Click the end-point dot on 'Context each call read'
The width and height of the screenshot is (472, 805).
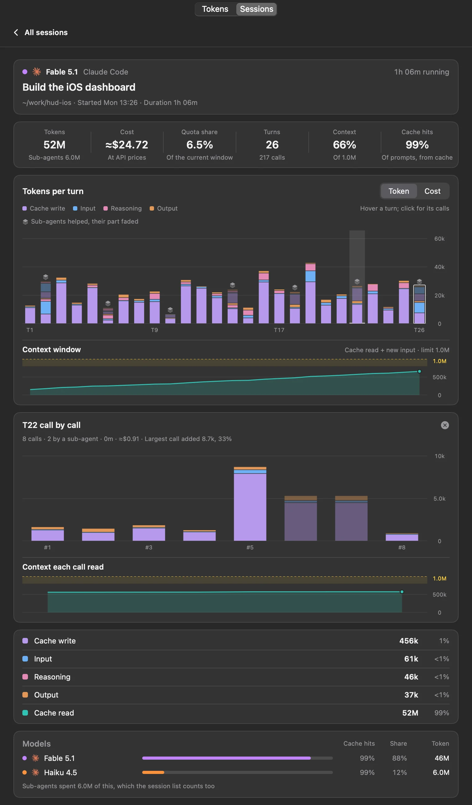point(402,592)
